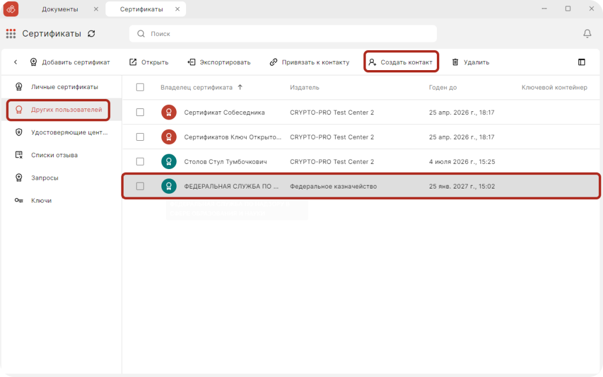Select the Сертификат Собеседника name
This screenshot has width=603, height=377.
tap(224, 113)
